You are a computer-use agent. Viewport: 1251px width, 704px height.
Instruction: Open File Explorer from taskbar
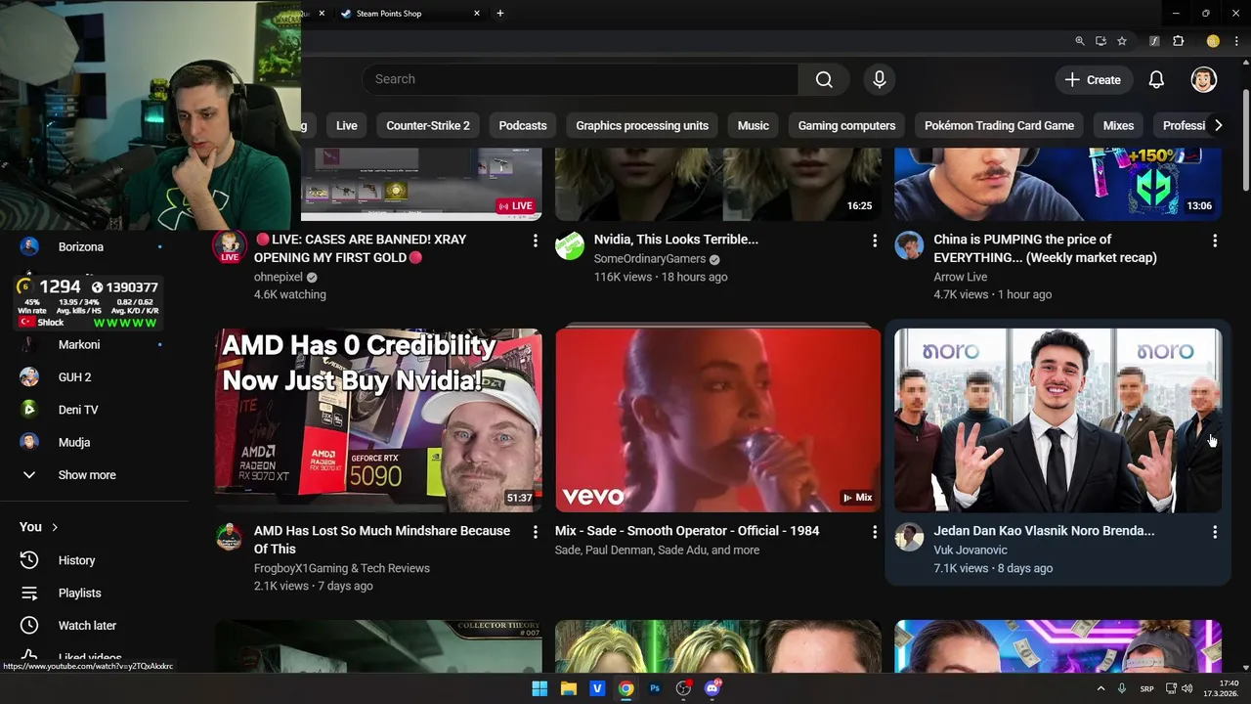(x=568, y=688)
